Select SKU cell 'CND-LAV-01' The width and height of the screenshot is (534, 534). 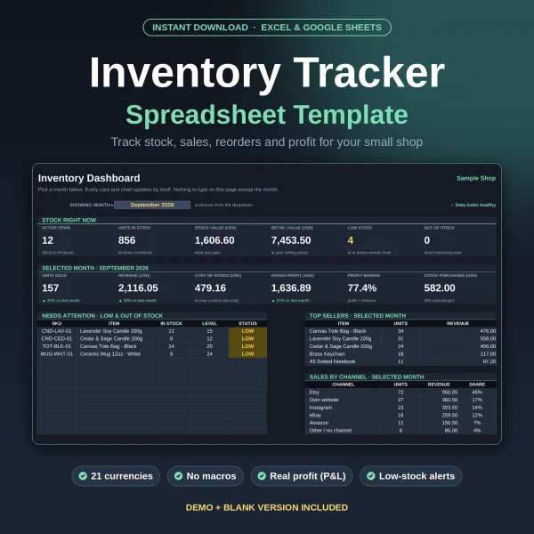(x=57, y=331)
